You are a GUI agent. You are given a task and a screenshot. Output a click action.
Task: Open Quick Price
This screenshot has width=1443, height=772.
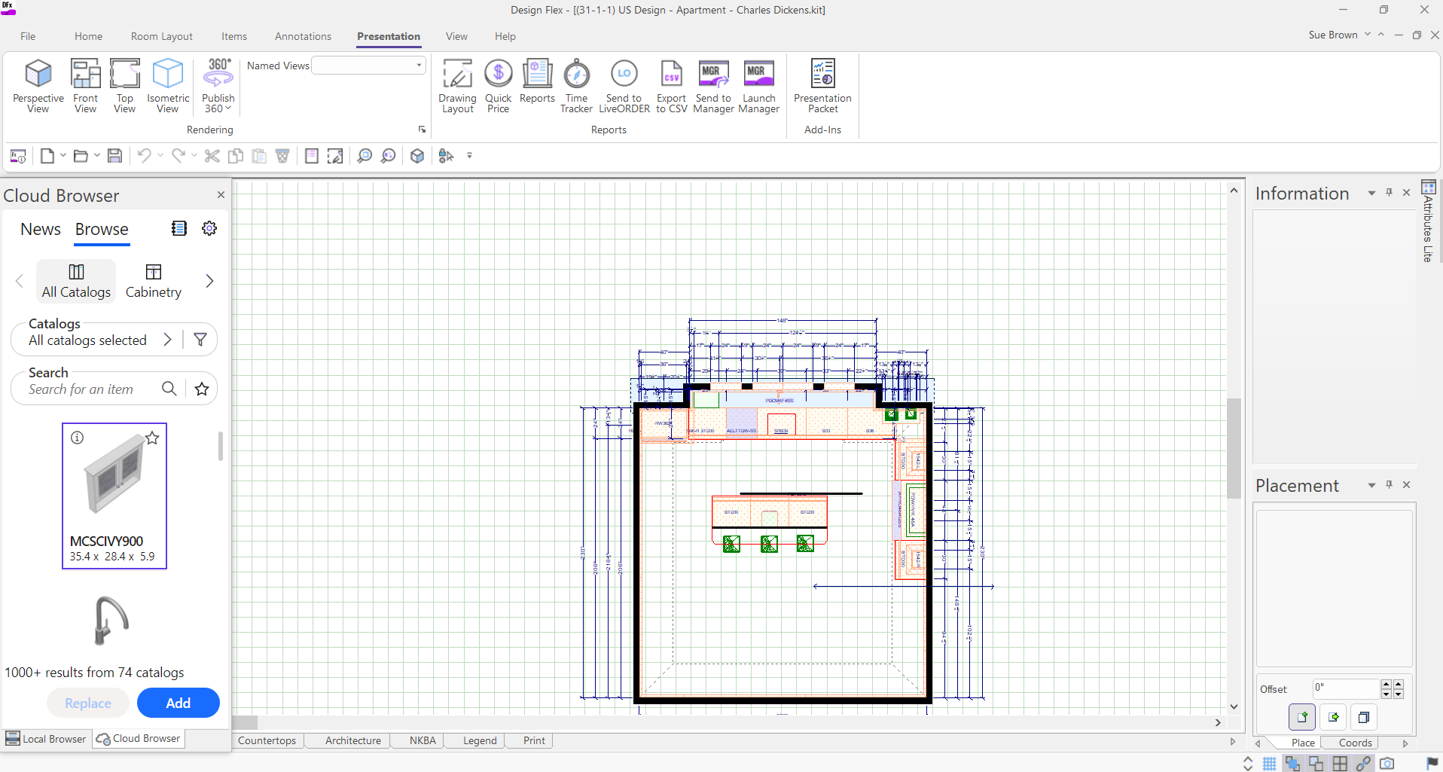pyautogui.click(x=498, y=86)
